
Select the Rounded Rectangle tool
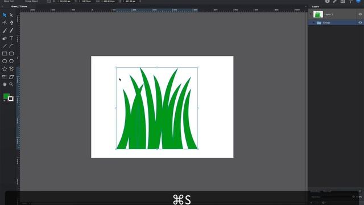click(11, 54)
